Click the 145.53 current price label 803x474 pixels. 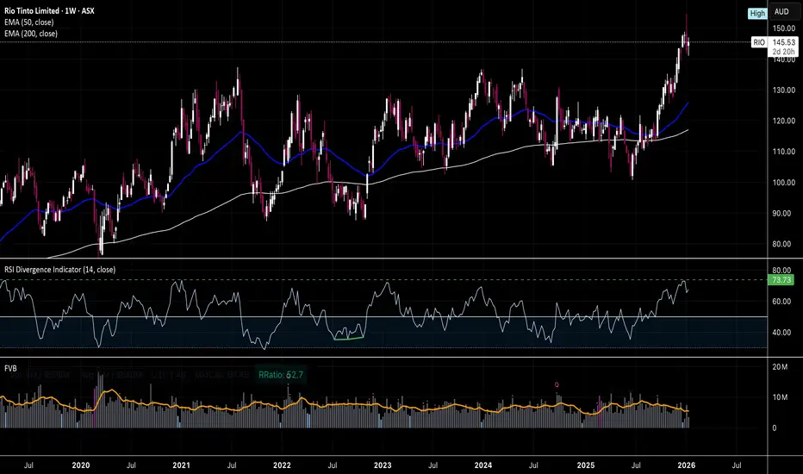(782, 41)
